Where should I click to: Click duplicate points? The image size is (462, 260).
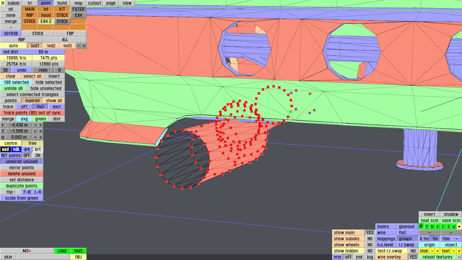[x=22, y=186]
